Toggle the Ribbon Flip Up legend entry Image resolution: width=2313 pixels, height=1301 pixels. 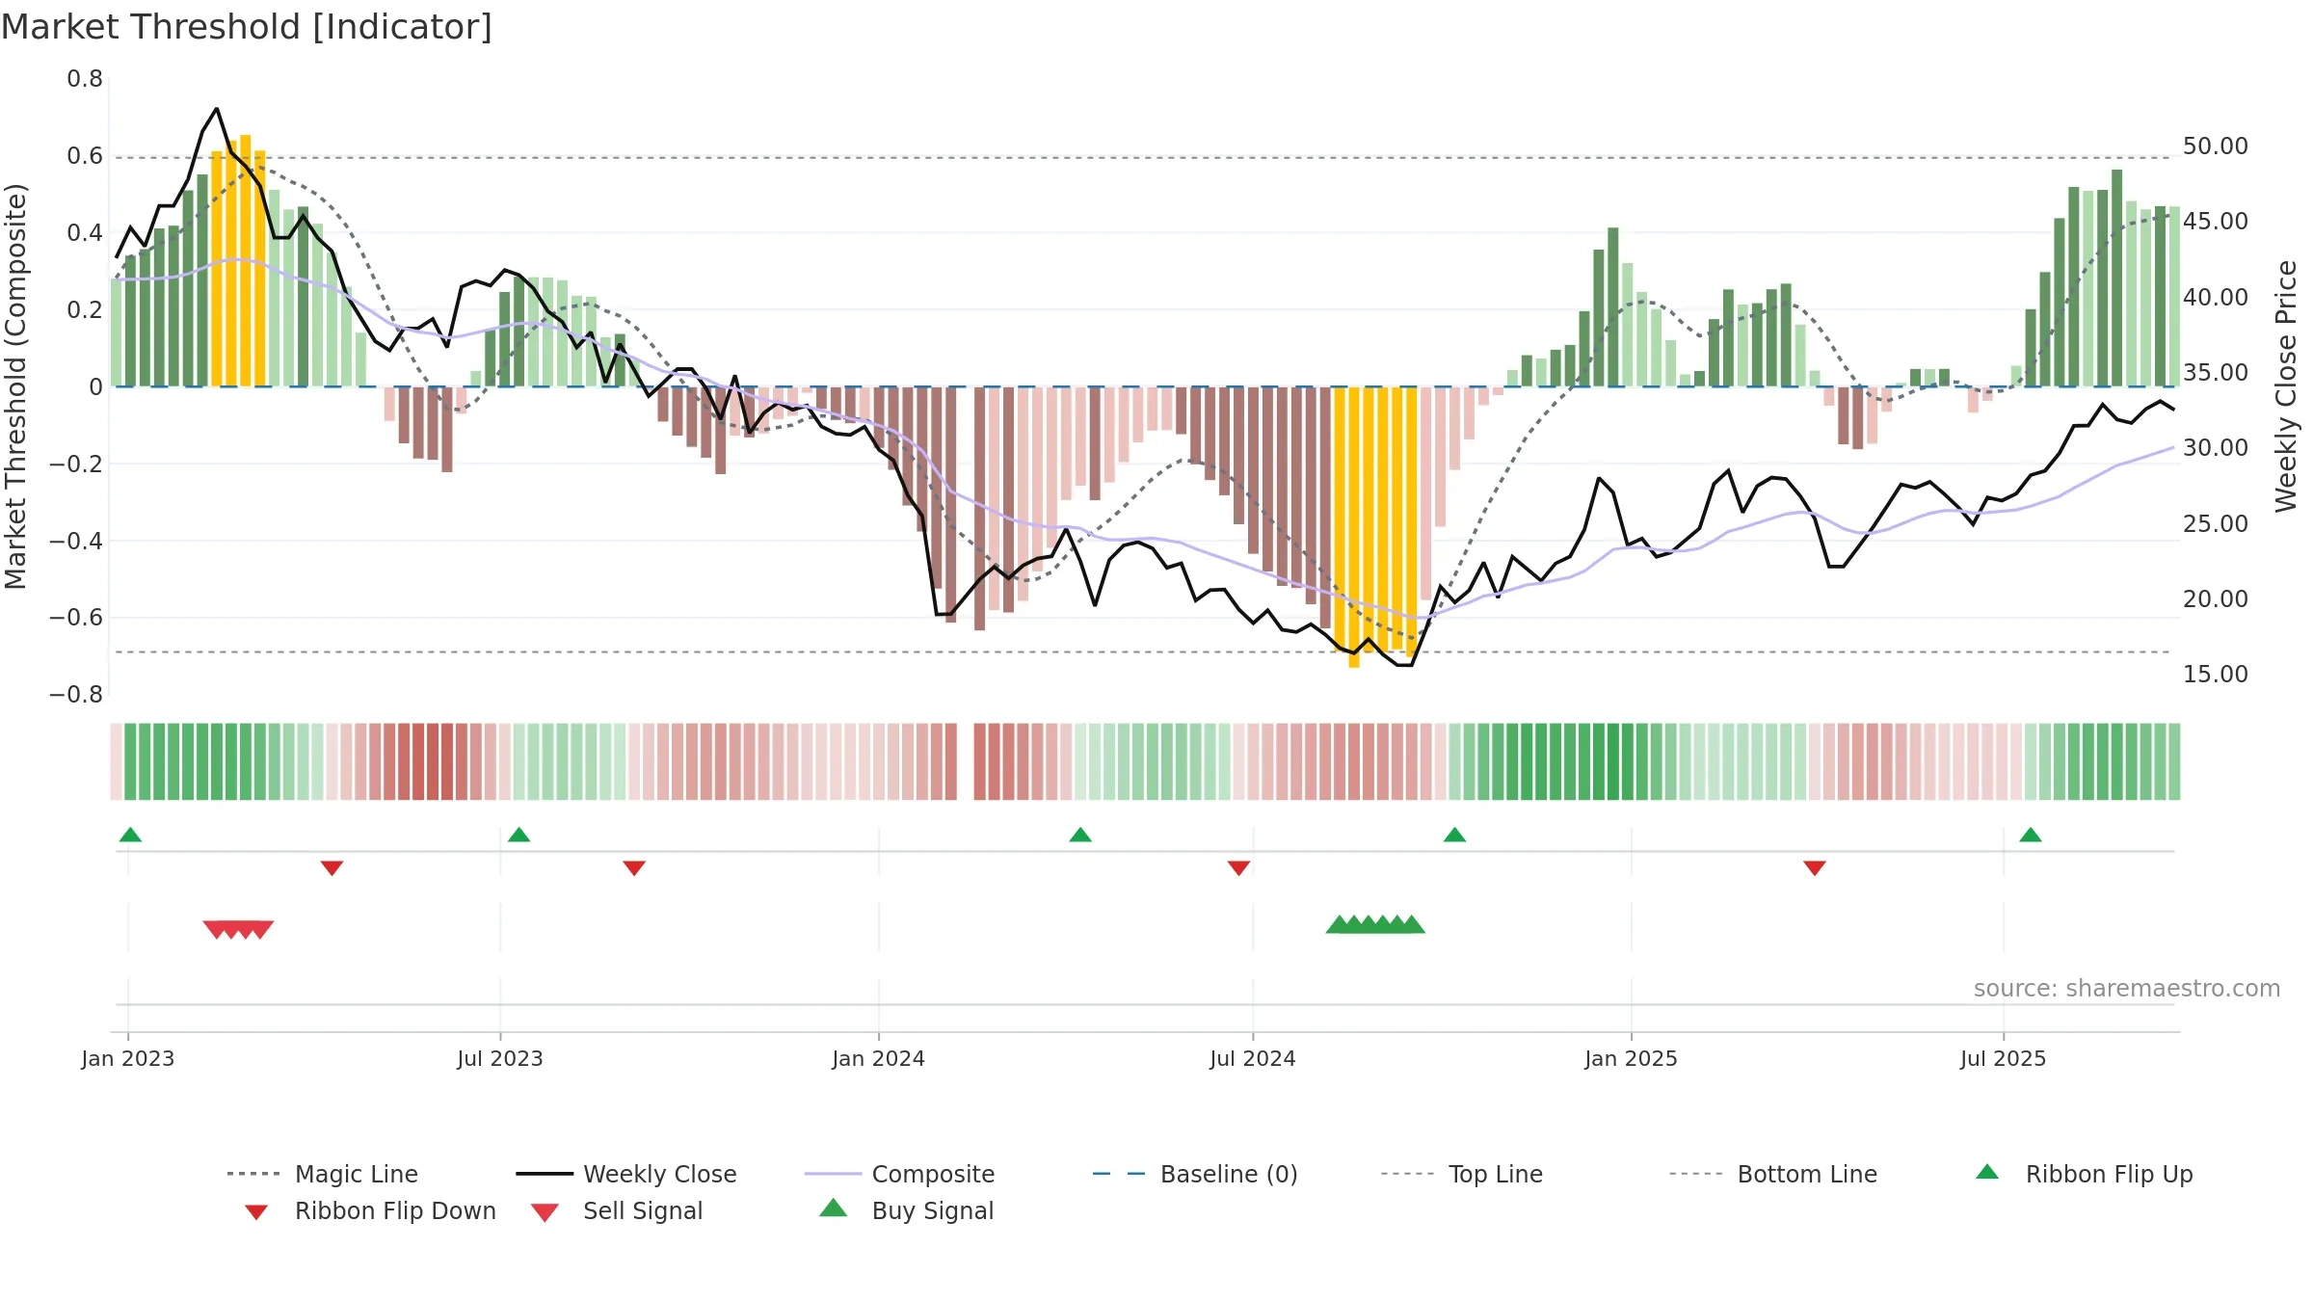(x=2084, y=1174)
